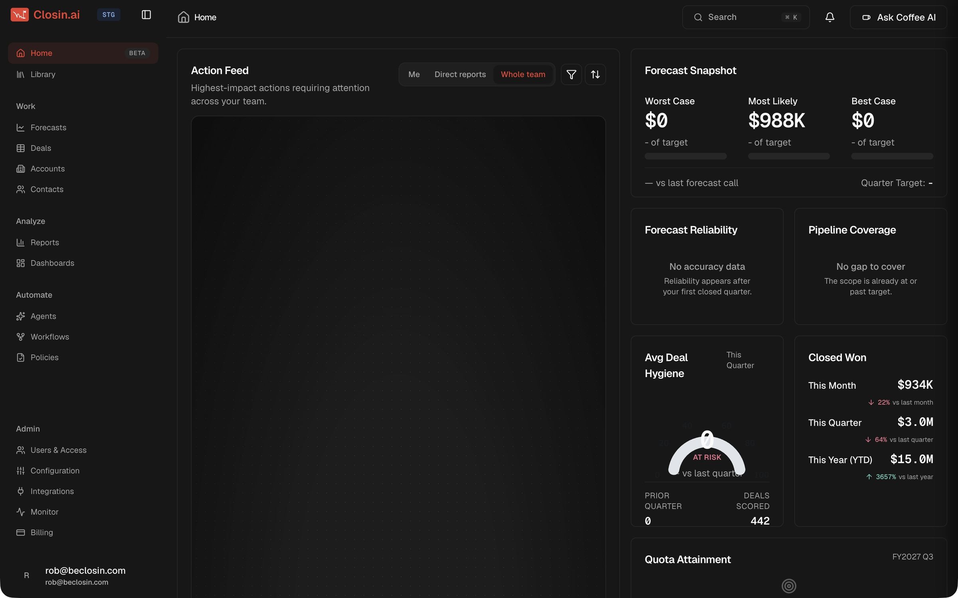This screenshot has width=958, height=598.
Task: Click the Dashboards grid icon
Action: pos(20,263)
